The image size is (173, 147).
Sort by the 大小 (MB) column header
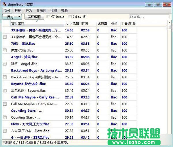click(71, 23)
